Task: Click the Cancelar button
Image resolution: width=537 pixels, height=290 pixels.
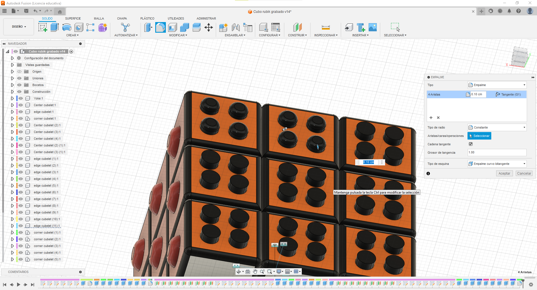Action: click(524, 173)
